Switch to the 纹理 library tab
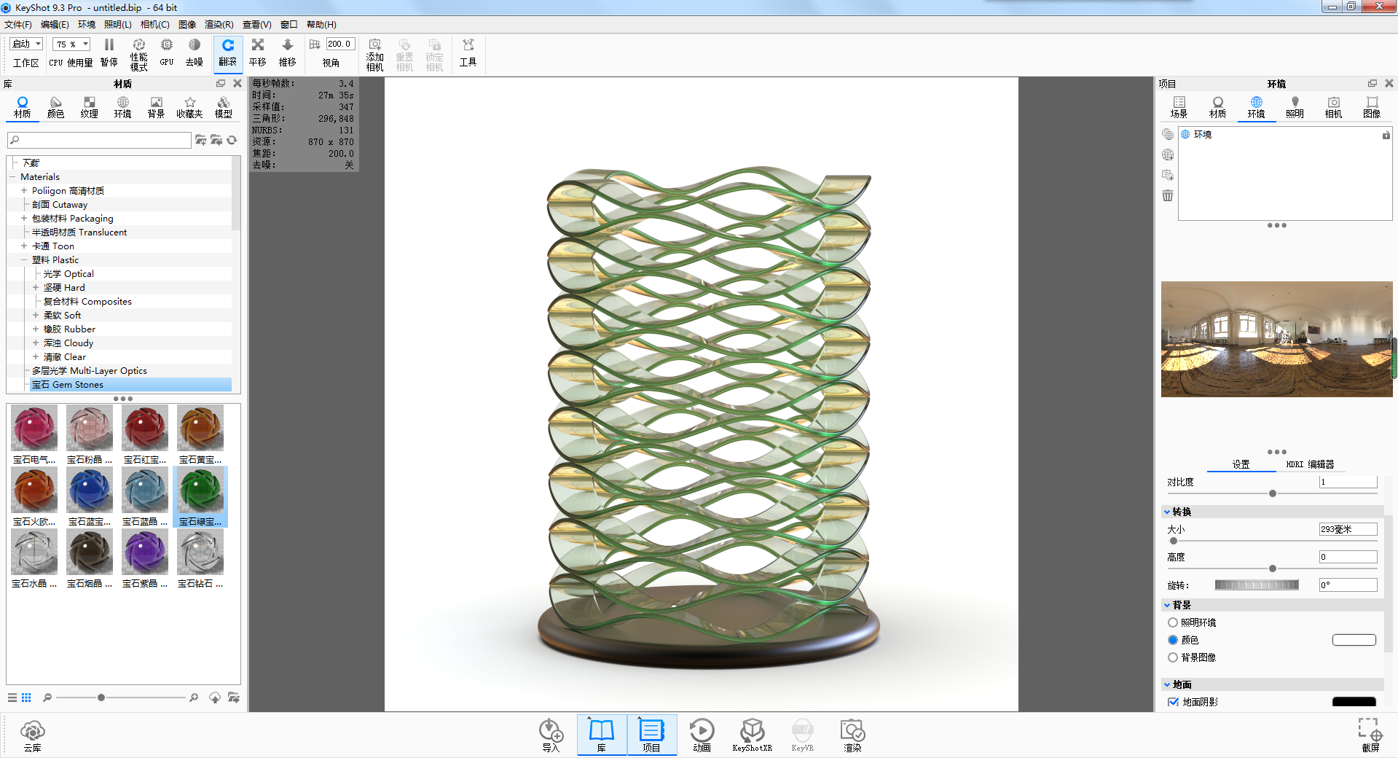Screen dimensions: 1398x758 coord(90,107)
